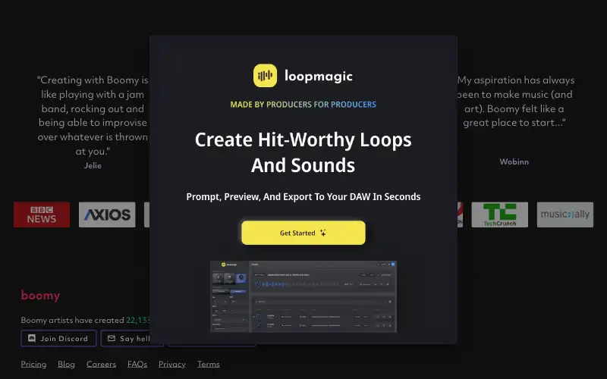Open the Privacy footer link
Viewport: 607px width, 379px height.
pos(172,365)
